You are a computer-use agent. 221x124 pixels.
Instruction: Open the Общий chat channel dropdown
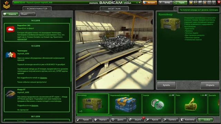[x=28, y=14]
